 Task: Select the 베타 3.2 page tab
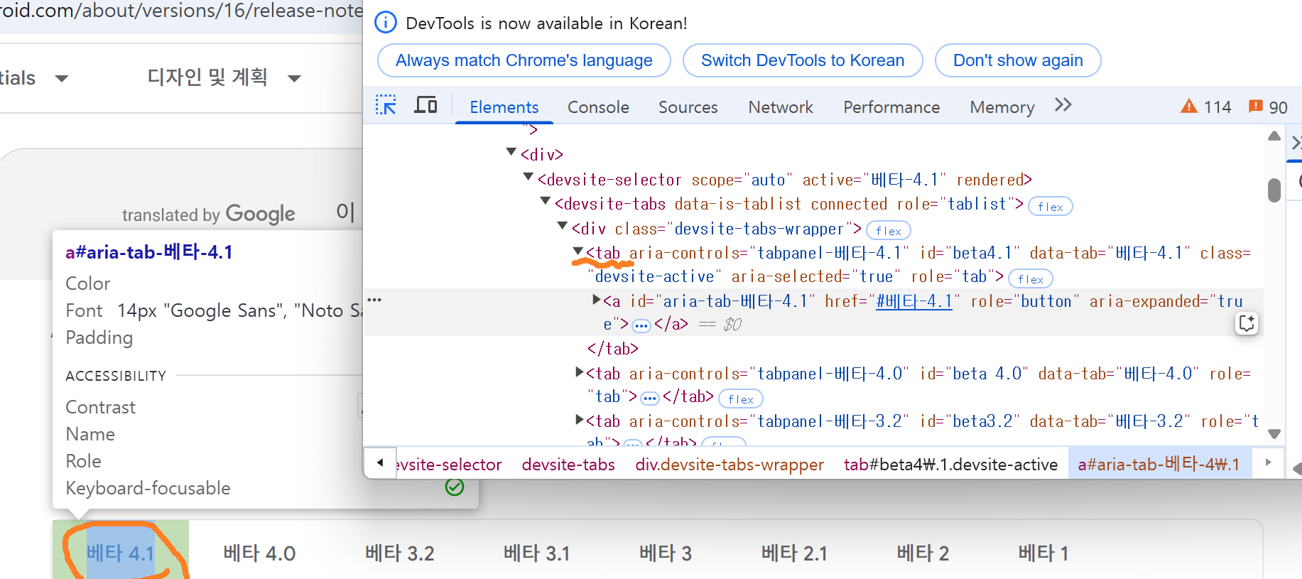click(x=399, y=553)
